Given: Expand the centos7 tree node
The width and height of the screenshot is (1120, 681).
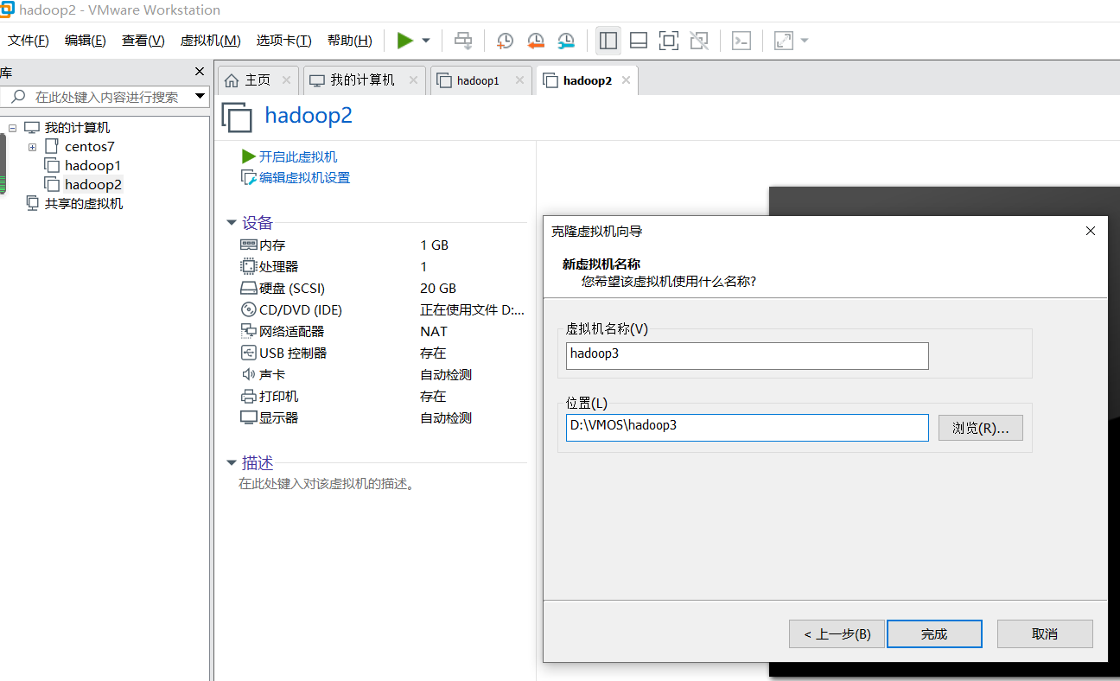Looking at the screenshot, I should tap(33, 147).
